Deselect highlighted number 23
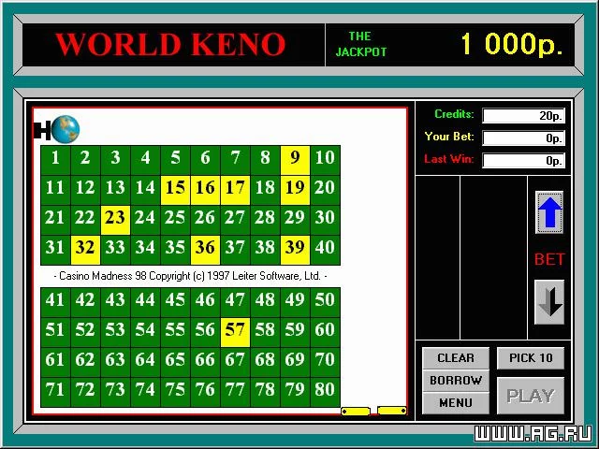Image resolution: width=599 pixels, height=449 pixels. (115, 220)
